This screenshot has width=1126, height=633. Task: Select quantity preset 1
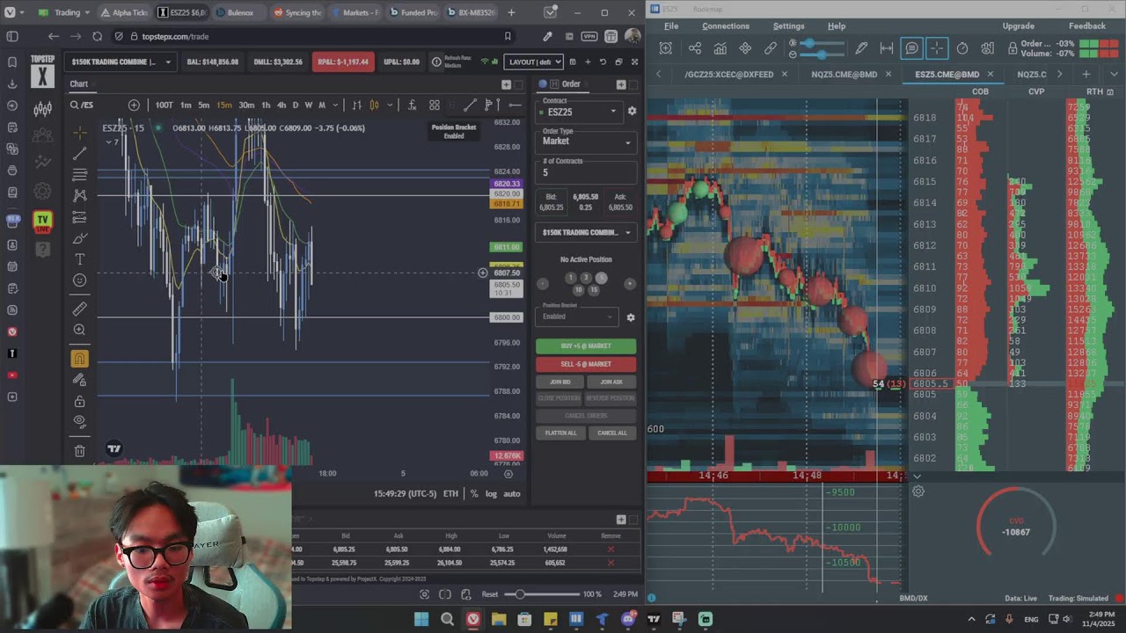tap(570, 278)
